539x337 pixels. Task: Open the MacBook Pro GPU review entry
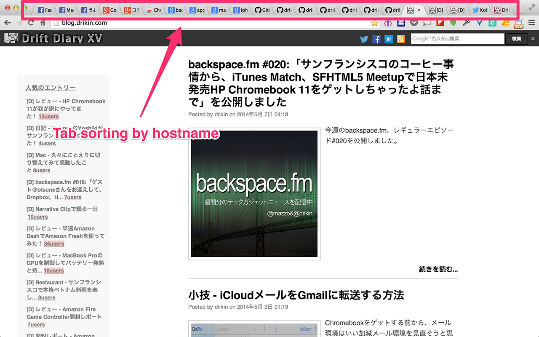[x=65, y=263]
